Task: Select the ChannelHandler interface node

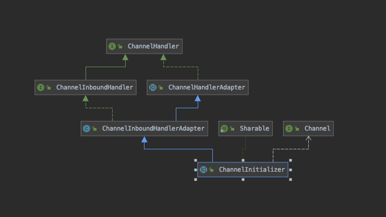Action: 144,46
